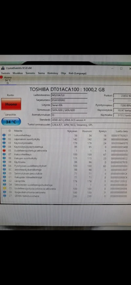Click status dot for 01 Lukuvirhetiheys

coord(4,135)
